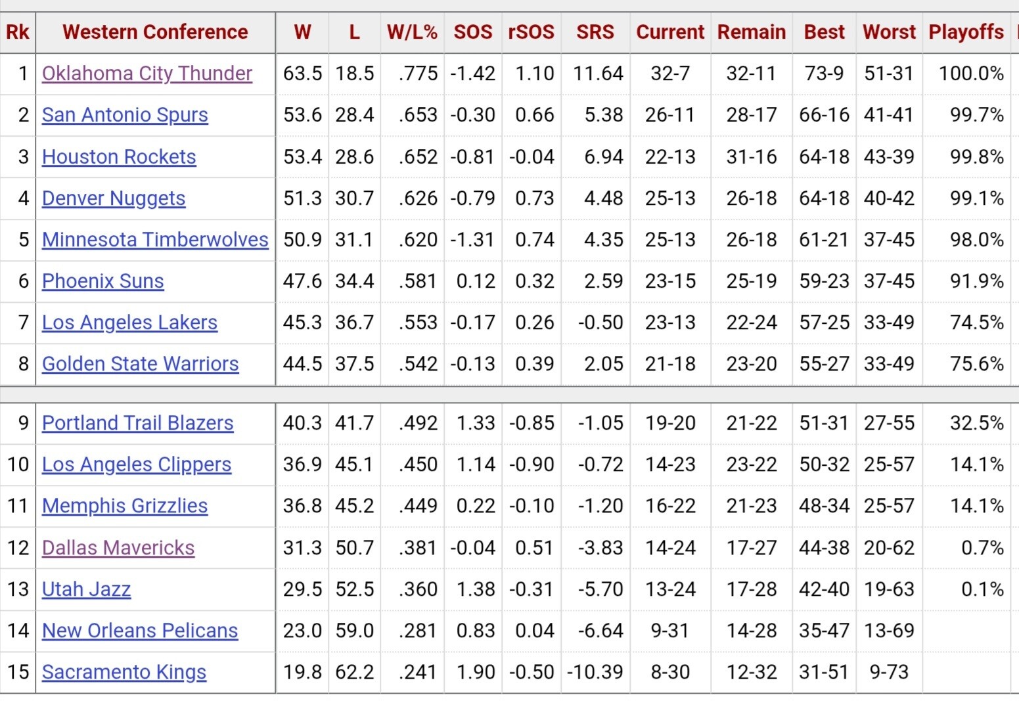Sort table by W/L% column header
The image size is (1019, 701).
pyautogui.click(x=412, y=32)
